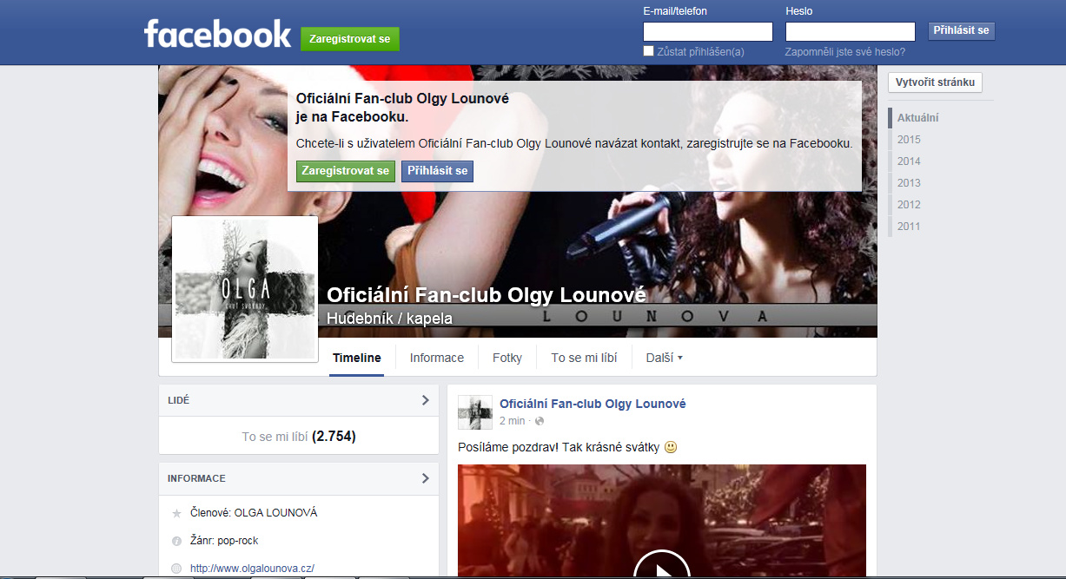The image size is (1066, 579).
Task: Jump to 2013 in timeline sidebar
Action: 909,183
